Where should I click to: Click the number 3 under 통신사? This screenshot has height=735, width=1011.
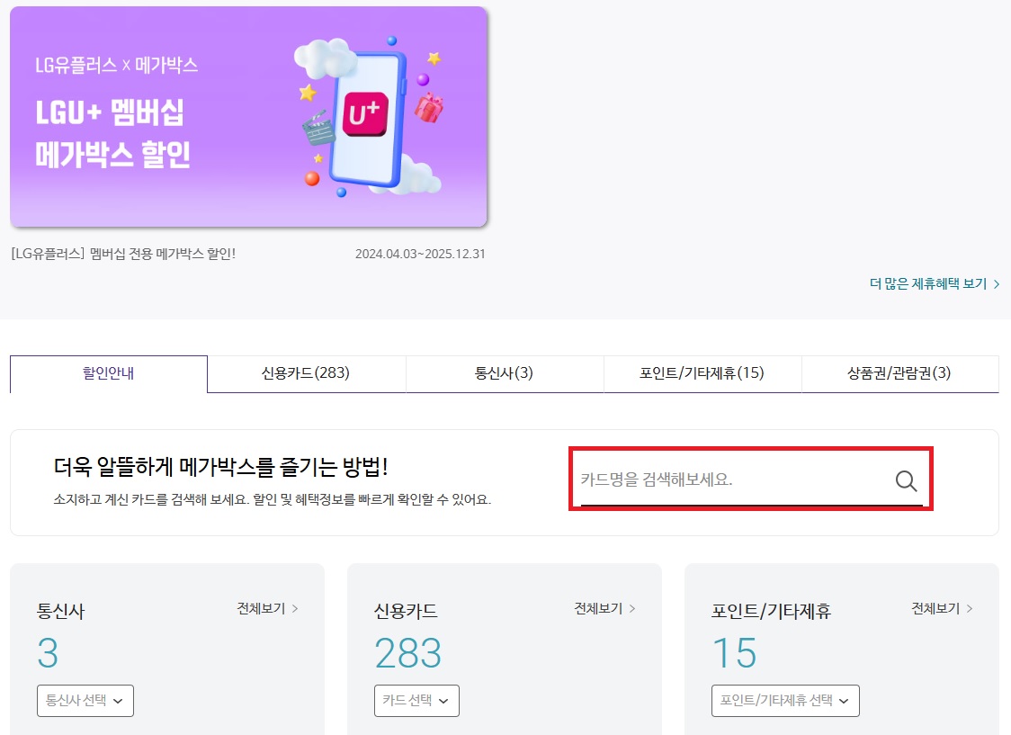pyautogui.click(x=48, y=653)
